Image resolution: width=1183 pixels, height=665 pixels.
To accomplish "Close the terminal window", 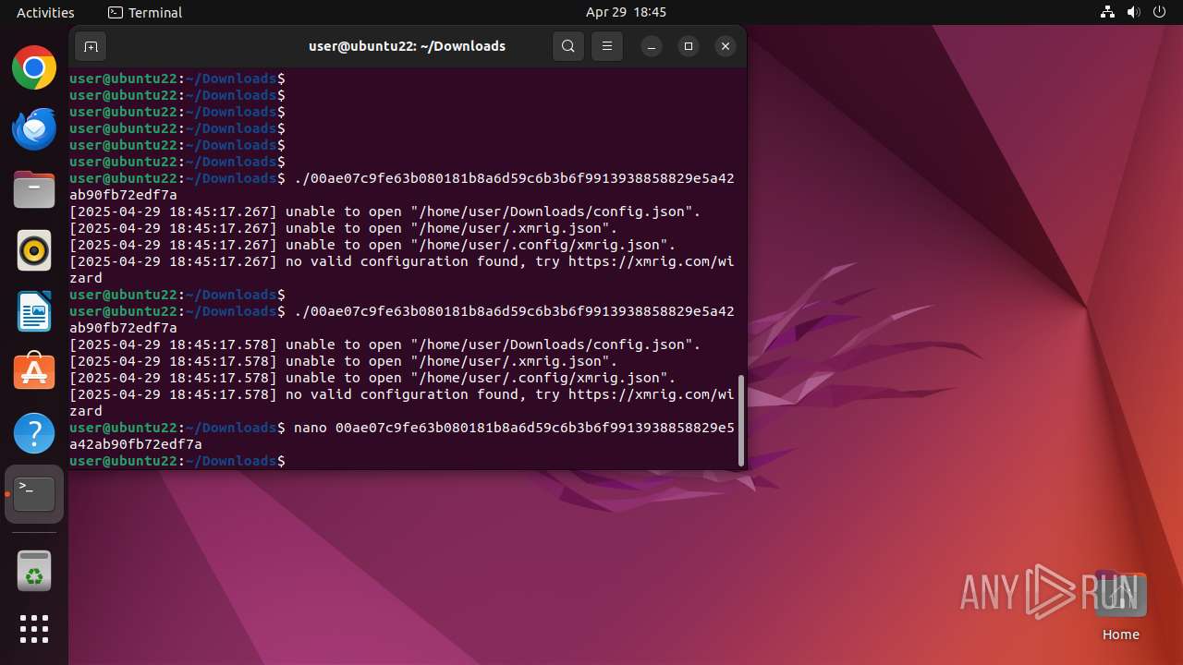I will [x=726, y=46].
